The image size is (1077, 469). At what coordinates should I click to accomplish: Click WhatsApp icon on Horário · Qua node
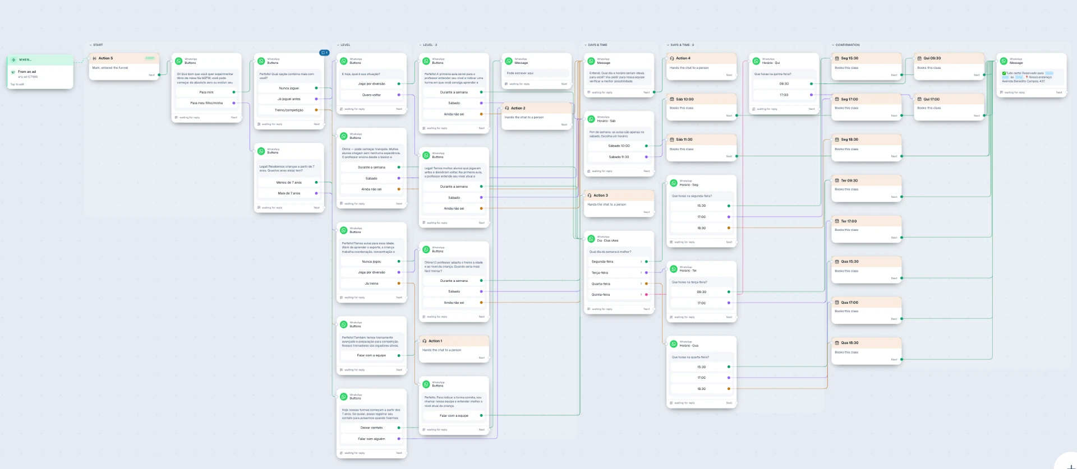(674, 343)
